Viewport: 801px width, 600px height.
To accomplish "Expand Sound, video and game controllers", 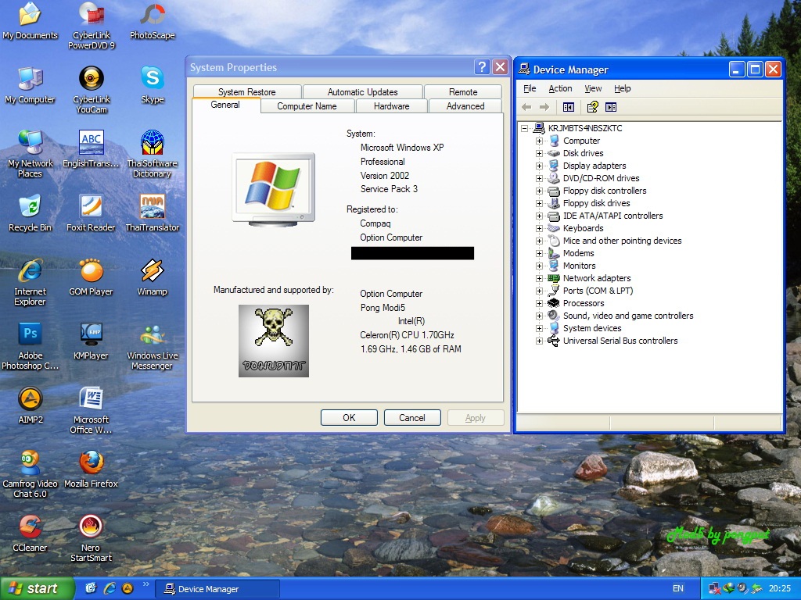I will click(539, 316).
